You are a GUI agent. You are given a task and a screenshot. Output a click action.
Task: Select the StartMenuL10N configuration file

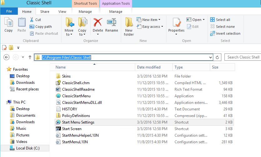[144, 142]
